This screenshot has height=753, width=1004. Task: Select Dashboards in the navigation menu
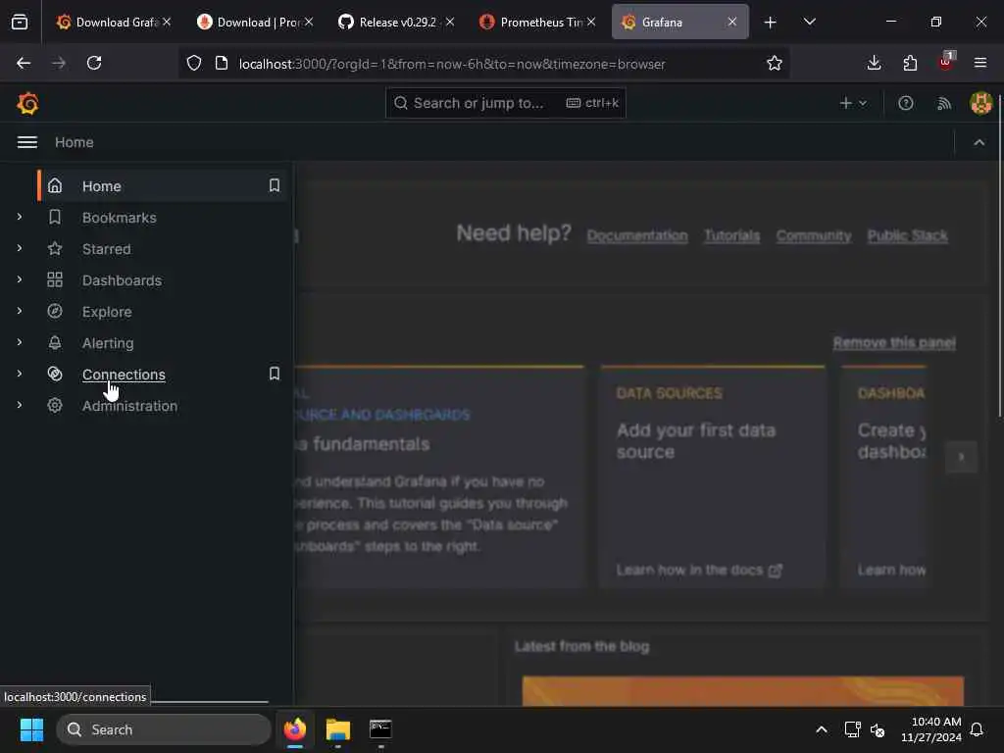coord(122,279)
